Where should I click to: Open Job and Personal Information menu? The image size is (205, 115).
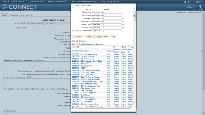tap(83, 2)
